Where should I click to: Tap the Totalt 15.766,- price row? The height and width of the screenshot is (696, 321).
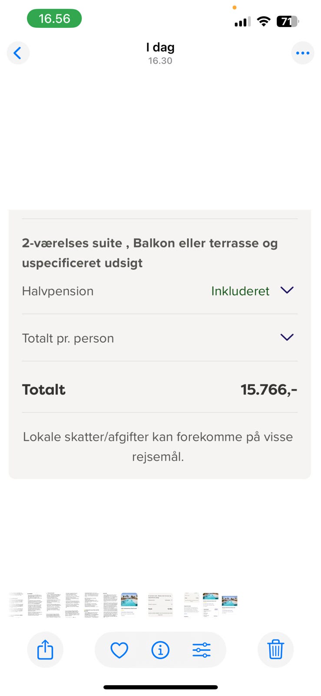[160, 389]
